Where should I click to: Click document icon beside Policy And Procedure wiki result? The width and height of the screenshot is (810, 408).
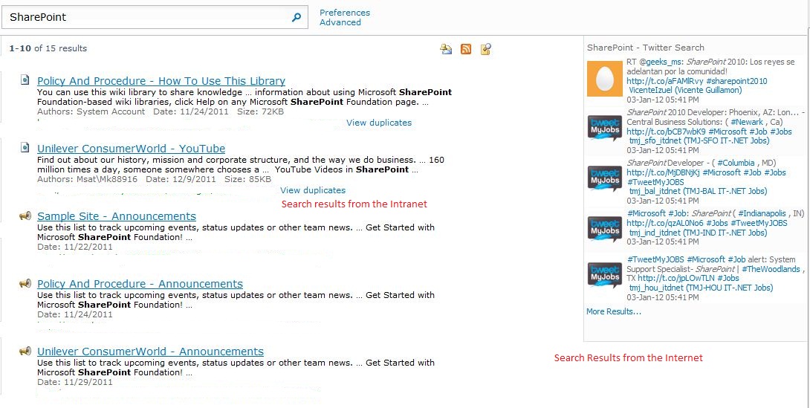click(25, 80)
